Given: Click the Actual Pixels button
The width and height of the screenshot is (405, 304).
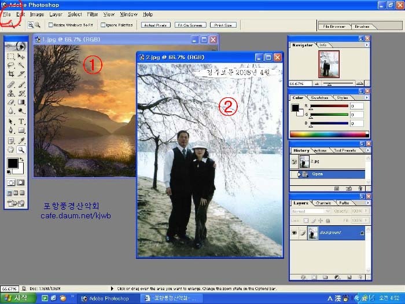Looking at the screenshot, I should click(156, 25).
